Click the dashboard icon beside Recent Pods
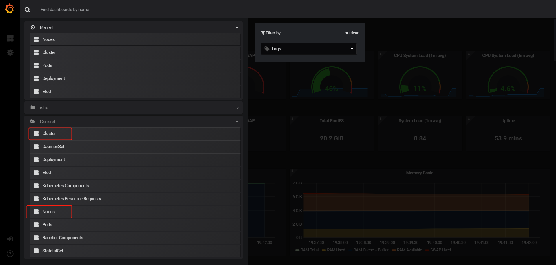The image size is (556, 265). (x=36, y=65)
